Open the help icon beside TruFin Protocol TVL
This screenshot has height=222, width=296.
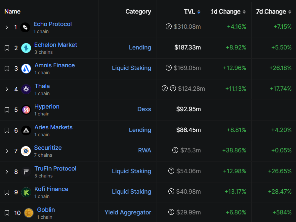tap(171, 171)
